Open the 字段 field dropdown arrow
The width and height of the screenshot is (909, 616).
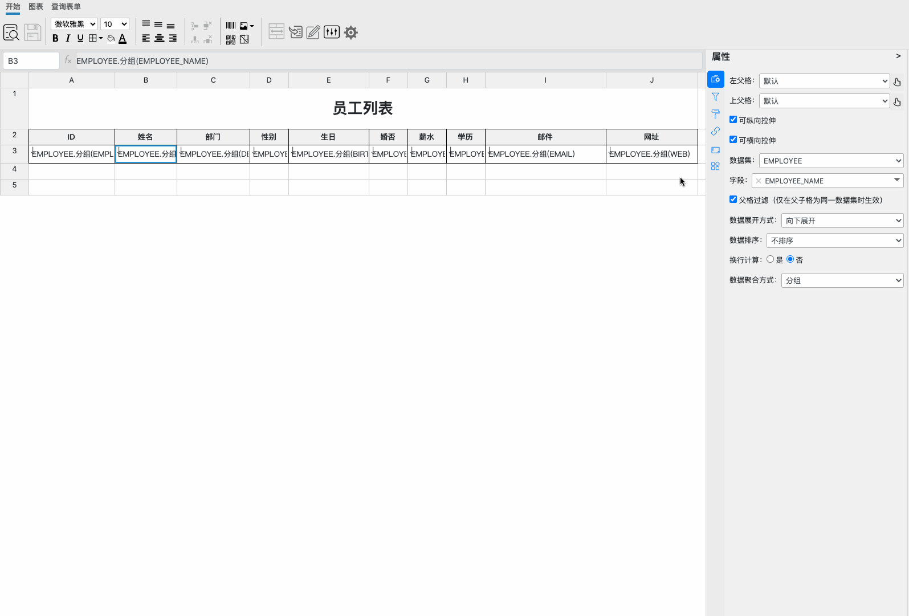[x=897, y=180]
